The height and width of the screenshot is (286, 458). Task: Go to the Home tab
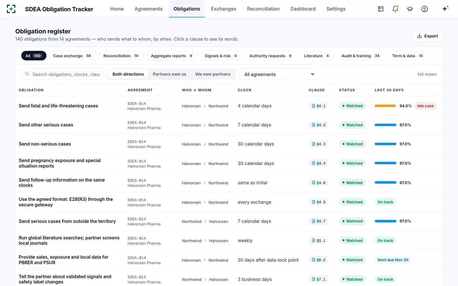pyautogui.click(x=117, y=9)
